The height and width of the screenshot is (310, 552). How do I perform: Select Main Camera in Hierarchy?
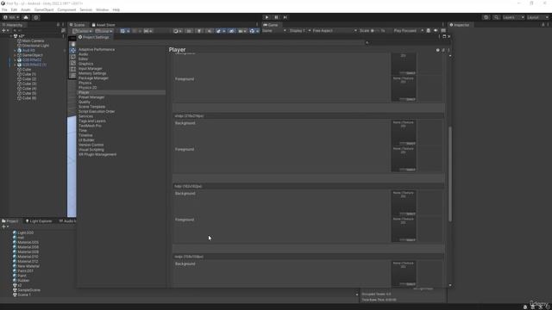pos(33,40)
